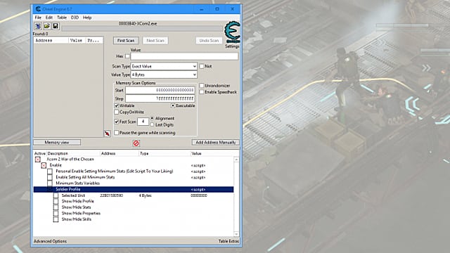The height and width of the screenshot is (253, 450).
Task: Click the save floppy disk icon
Action: [x=56, y=27]
